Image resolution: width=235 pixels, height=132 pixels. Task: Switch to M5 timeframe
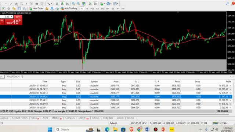(x=87, y=9)
